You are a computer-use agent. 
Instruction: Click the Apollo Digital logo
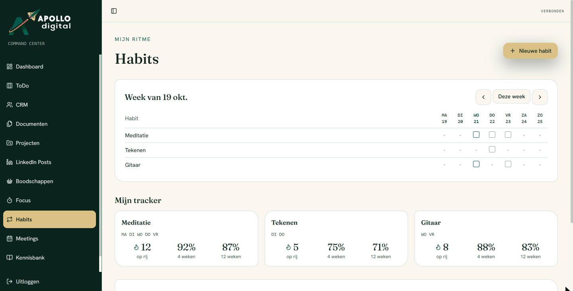pos(40,22)
